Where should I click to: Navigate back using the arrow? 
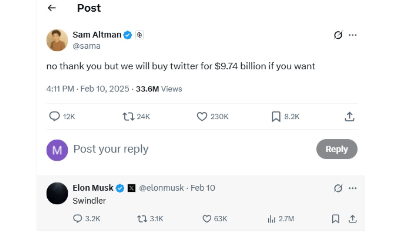coord(52,8)
